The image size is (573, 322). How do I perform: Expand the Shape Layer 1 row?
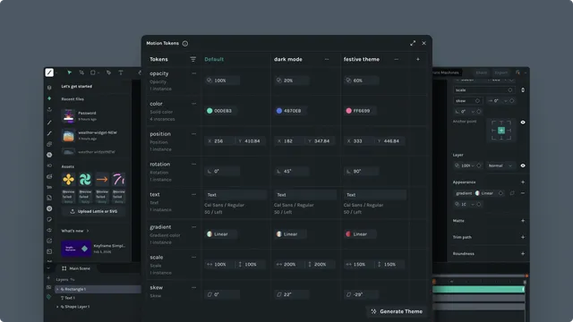pos(57,307)
